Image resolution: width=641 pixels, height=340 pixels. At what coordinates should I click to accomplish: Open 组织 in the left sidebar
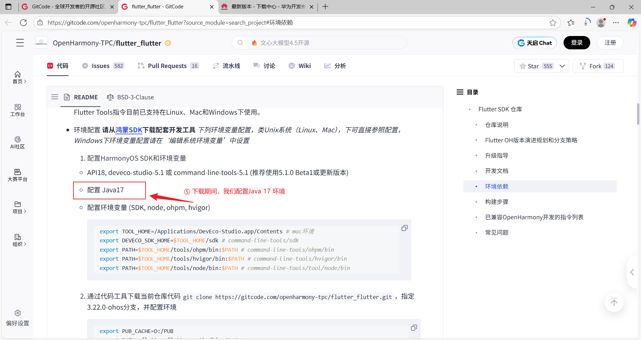(19, 240)
